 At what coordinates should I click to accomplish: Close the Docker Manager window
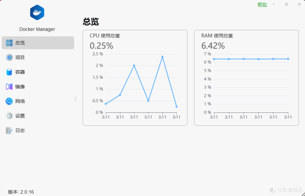click(x=299, y=4)
